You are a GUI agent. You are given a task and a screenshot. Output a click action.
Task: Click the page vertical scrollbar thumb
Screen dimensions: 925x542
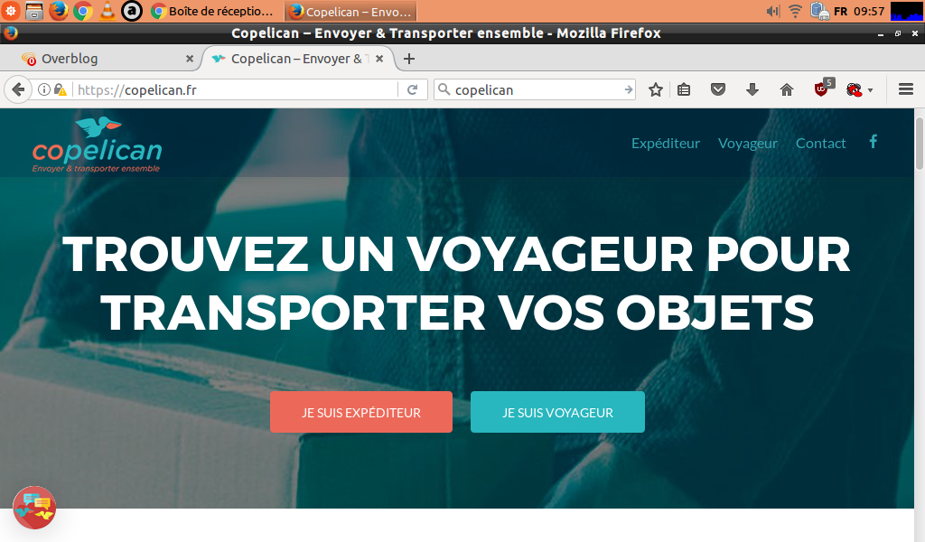click(x=919, y=144)
